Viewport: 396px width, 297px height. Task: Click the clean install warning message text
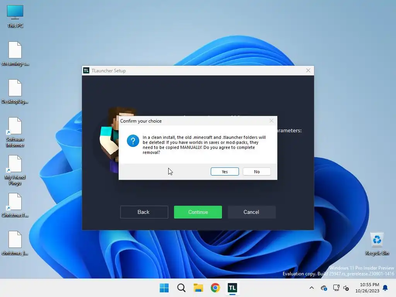(x=204, y=145)
